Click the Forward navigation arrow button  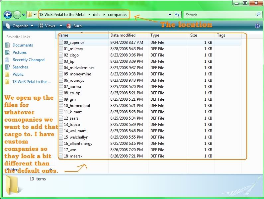click(x=17, y=15)
